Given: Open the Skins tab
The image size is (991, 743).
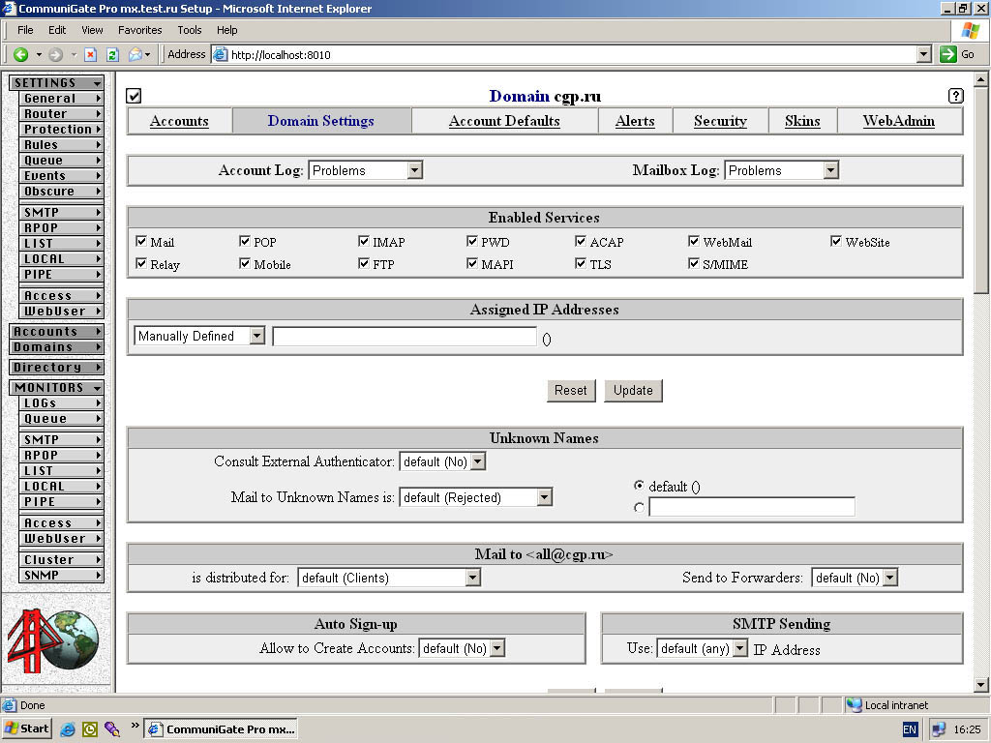Looking at the screenshot, I should pos(802,121).
